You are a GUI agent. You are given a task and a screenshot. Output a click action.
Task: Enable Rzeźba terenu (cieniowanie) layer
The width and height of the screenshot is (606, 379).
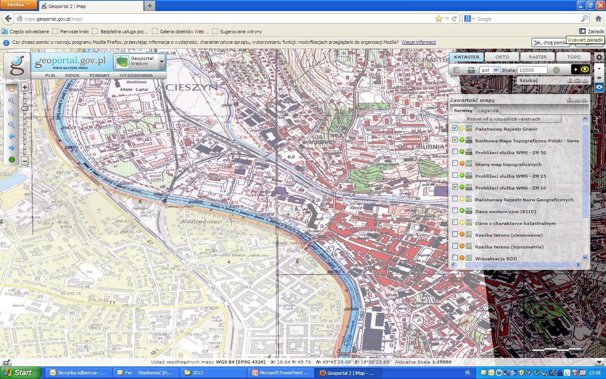(x=455, y=234)
